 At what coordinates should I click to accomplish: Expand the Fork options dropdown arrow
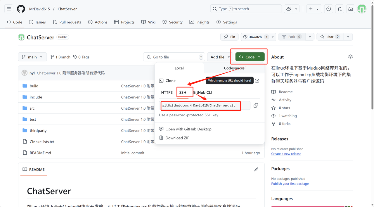click(310, 37)
